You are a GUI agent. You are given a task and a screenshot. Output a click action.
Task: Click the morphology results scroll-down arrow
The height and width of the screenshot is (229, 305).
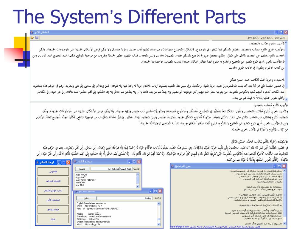[159, 224]
